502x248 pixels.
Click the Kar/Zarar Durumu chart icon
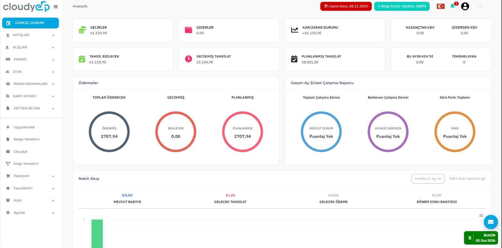(x=294, y=30)
